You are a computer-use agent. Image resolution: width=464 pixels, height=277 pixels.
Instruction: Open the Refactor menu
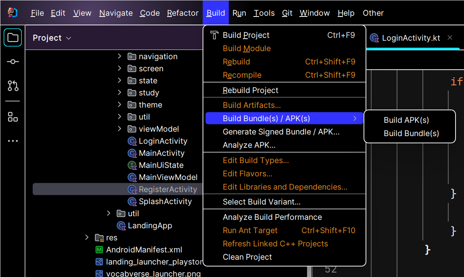point(183,13)
